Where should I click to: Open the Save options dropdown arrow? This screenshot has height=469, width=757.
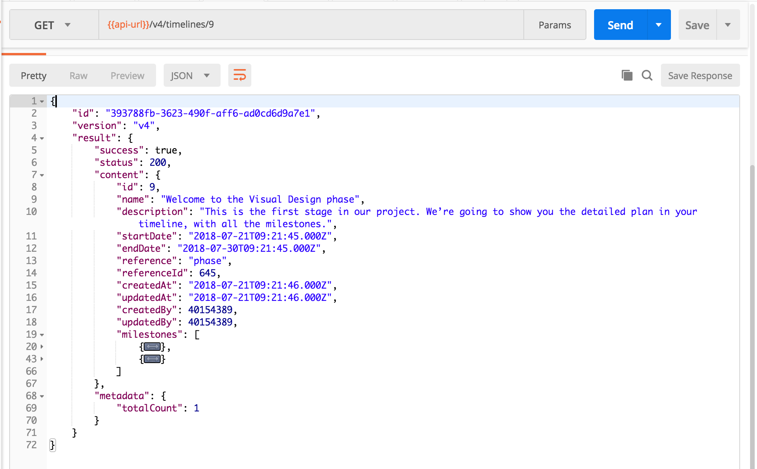click(x=728, y=25)
